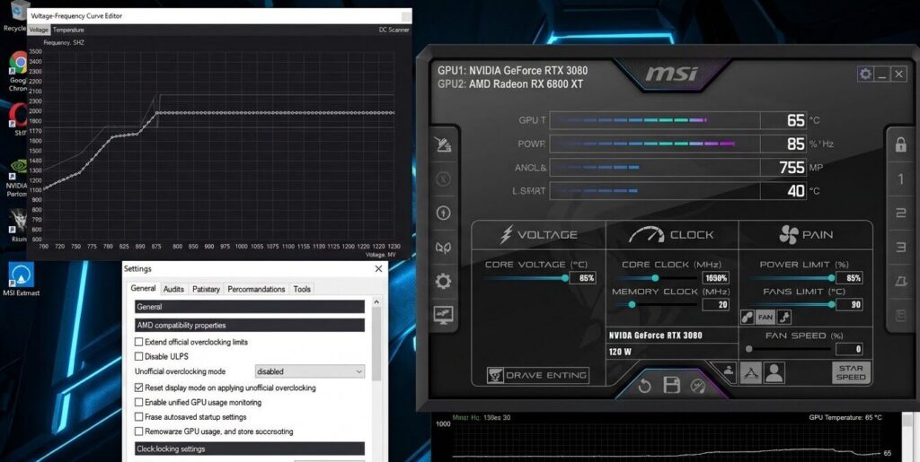Click the reset arrow icon at Afterburner's bottom
Viewport: 920px width, 462px height.
coord(644,387)
